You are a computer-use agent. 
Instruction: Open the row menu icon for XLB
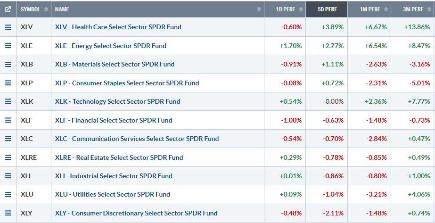(x=8, y=64)
